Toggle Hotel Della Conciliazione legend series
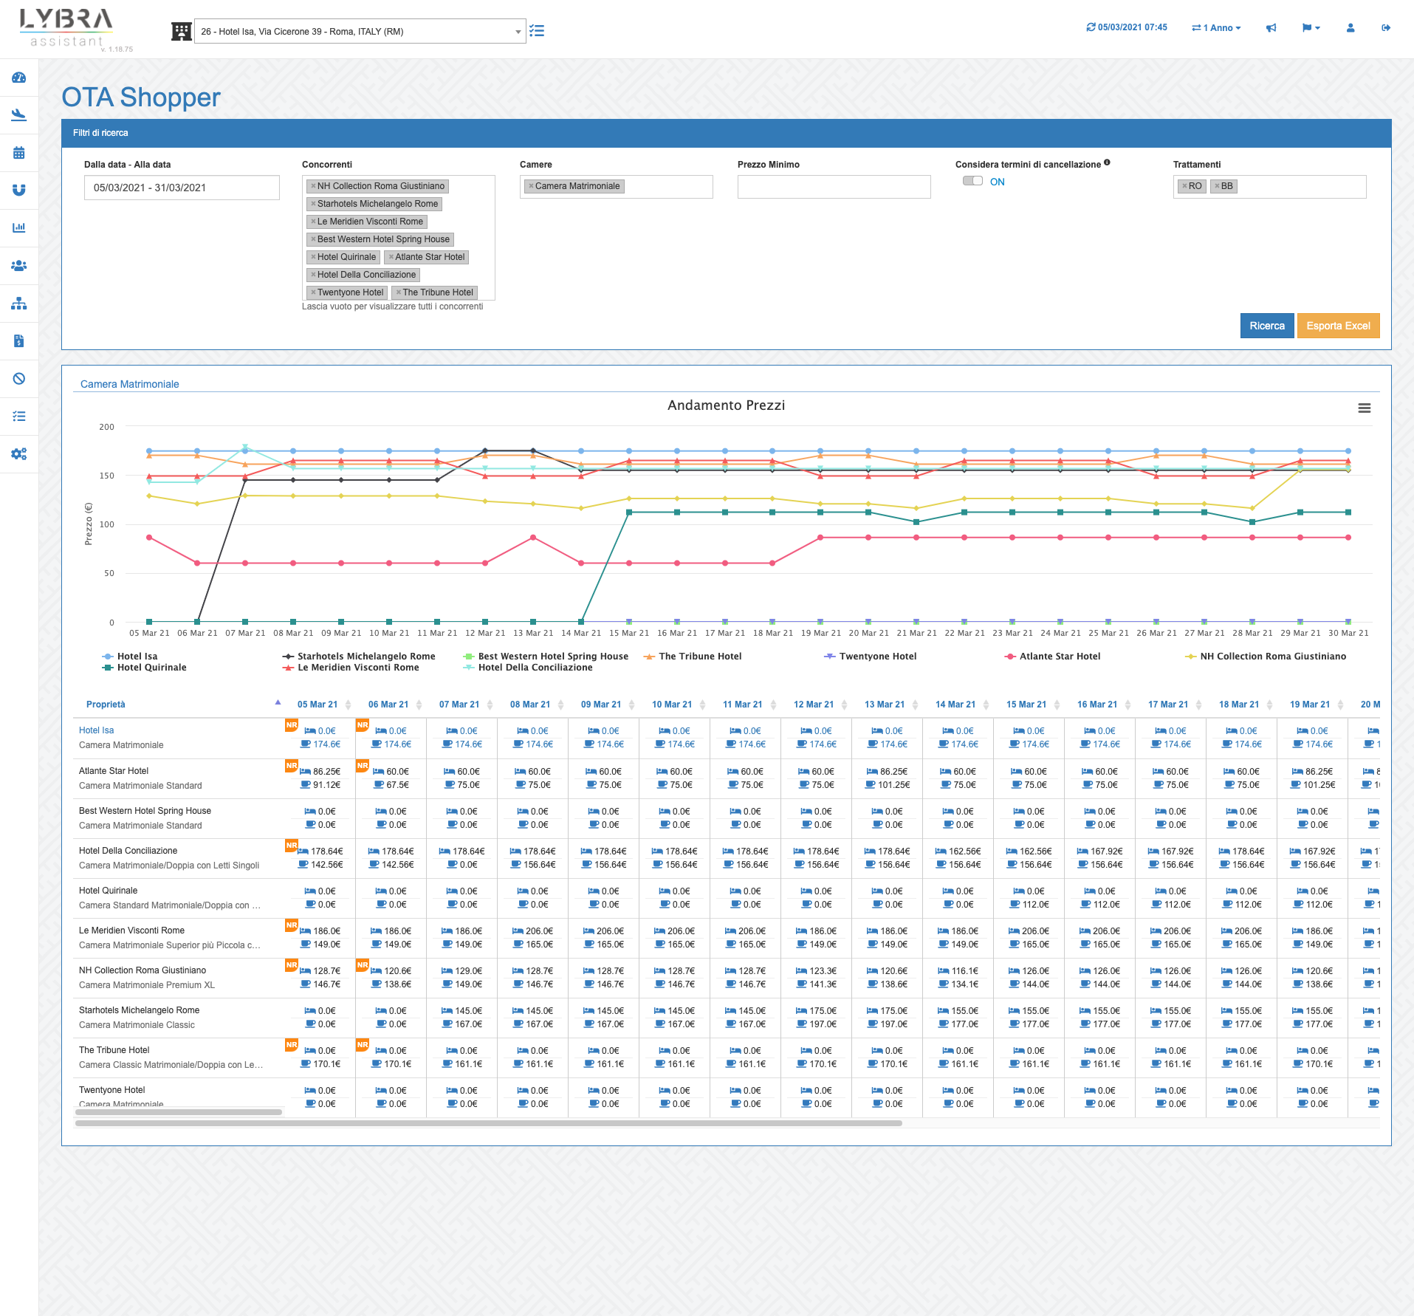This screenshot has height=1316, width=1414. point(528,668)
